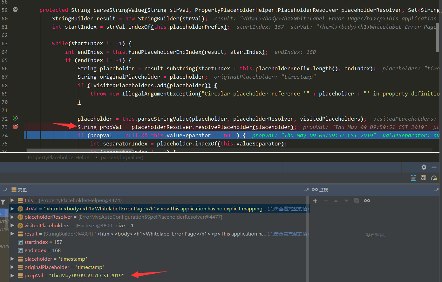Screen dimensions: 442x282
Task: Click the 没有监视 empty watches text
Action: click(x=375, y=235)
